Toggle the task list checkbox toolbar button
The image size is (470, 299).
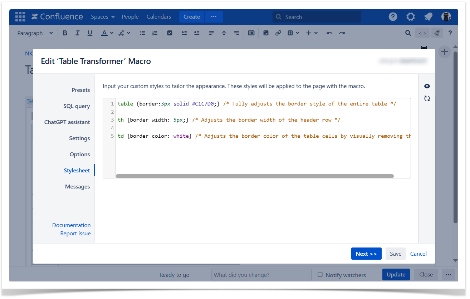click(x=170, y=33)
